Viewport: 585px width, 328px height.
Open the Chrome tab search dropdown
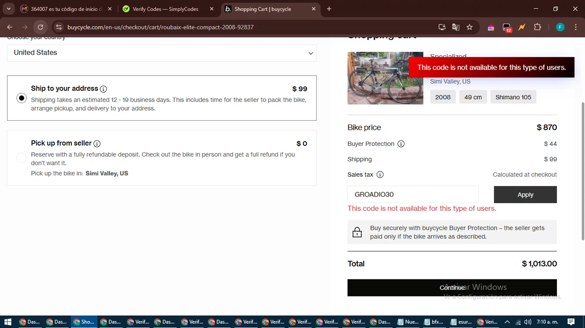[9, 9]
